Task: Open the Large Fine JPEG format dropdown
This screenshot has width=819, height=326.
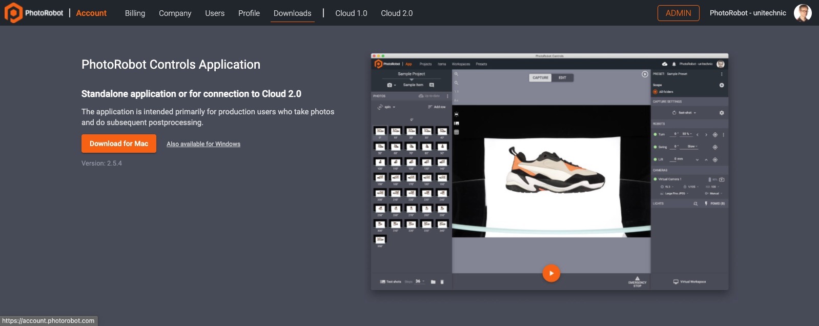Action: 675,194
